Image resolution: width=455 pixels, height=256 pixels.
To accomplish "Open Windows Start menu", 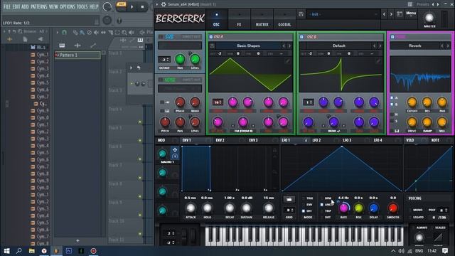I will (x=6, y=251).
